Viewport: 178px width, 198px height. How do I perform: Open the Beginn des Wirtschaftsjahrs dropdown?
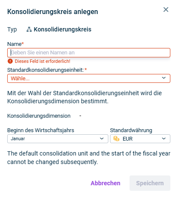coord(58,139)
